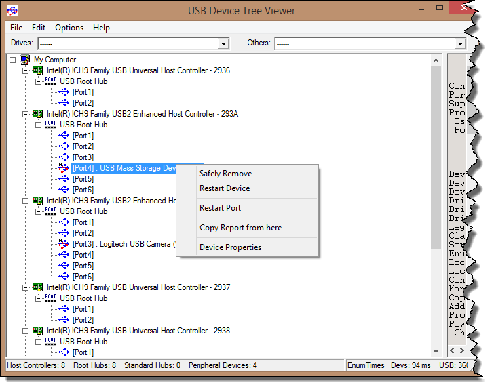This screenshot has width=494, height=387.
Task: Click the USB icon of Port1 under controller 293A
Action: coord(64,136)
